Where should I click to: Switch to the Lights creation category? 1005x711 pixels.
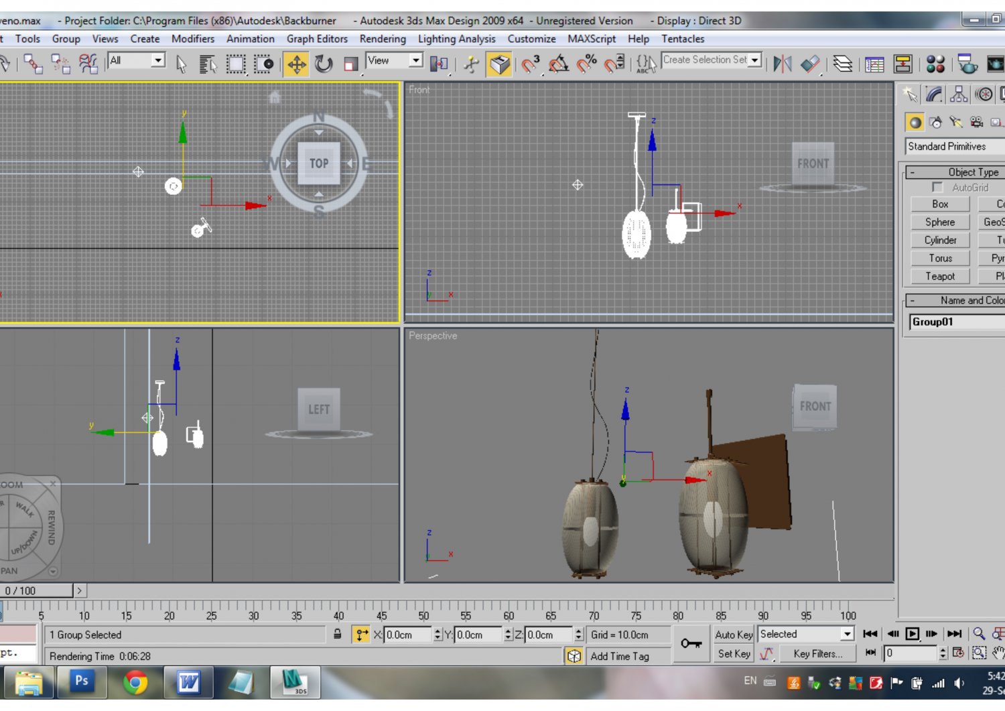[x=956, y=122]
